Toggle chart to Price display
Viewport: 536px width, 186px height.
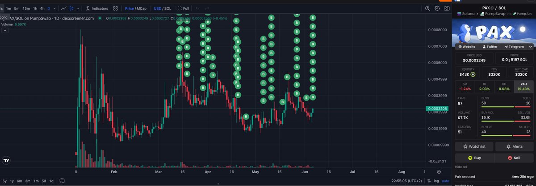(129, 8)
